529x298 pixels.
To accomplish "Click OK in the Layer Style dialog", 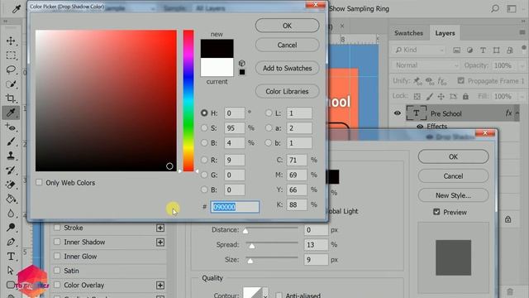I will click(453, 156).
